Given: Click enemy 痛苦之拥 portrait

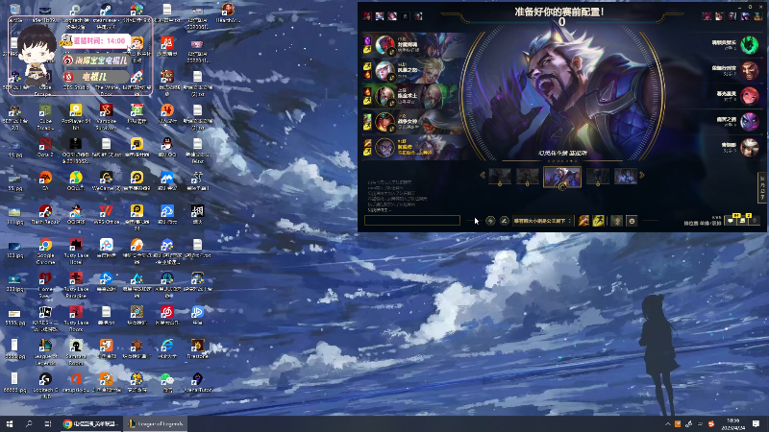Looking at the screenshot, I should click(750, 122).
